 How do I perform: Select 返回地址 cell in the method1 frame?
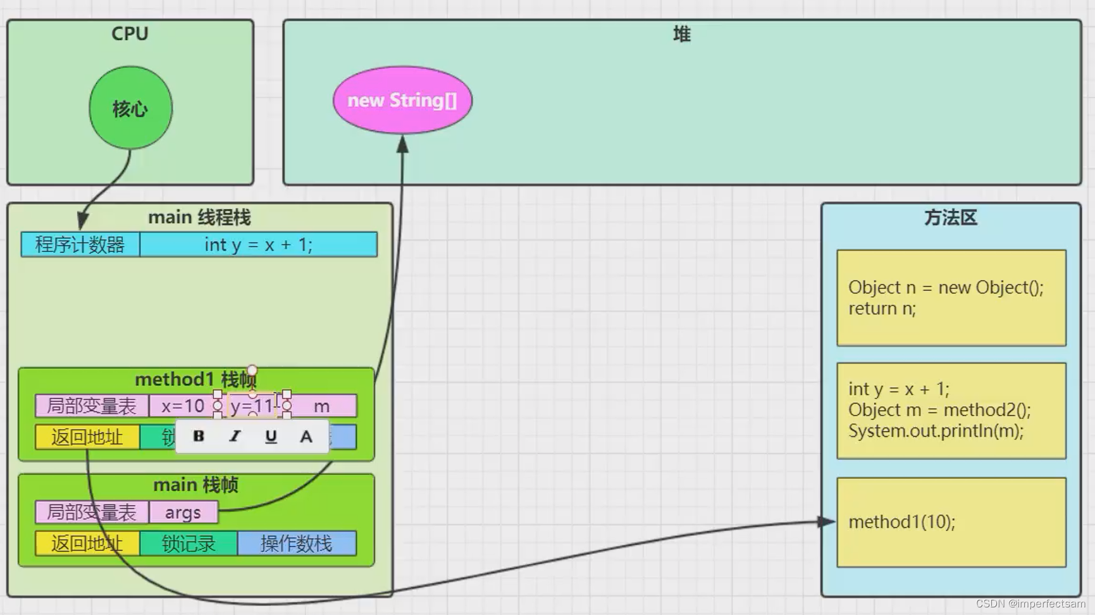(x=87, y=437)
